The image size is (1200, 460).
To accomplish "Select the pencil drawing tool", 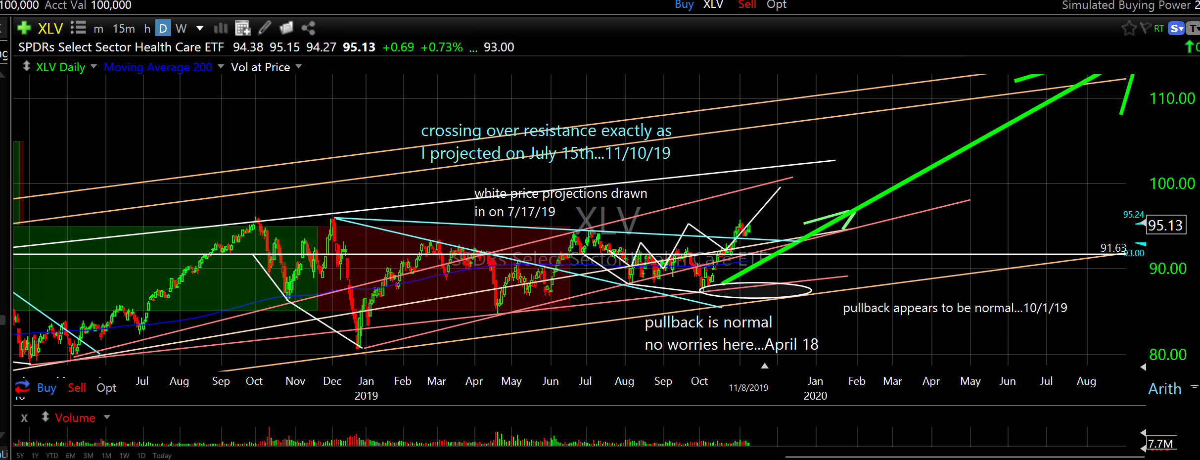I will 265,28.
